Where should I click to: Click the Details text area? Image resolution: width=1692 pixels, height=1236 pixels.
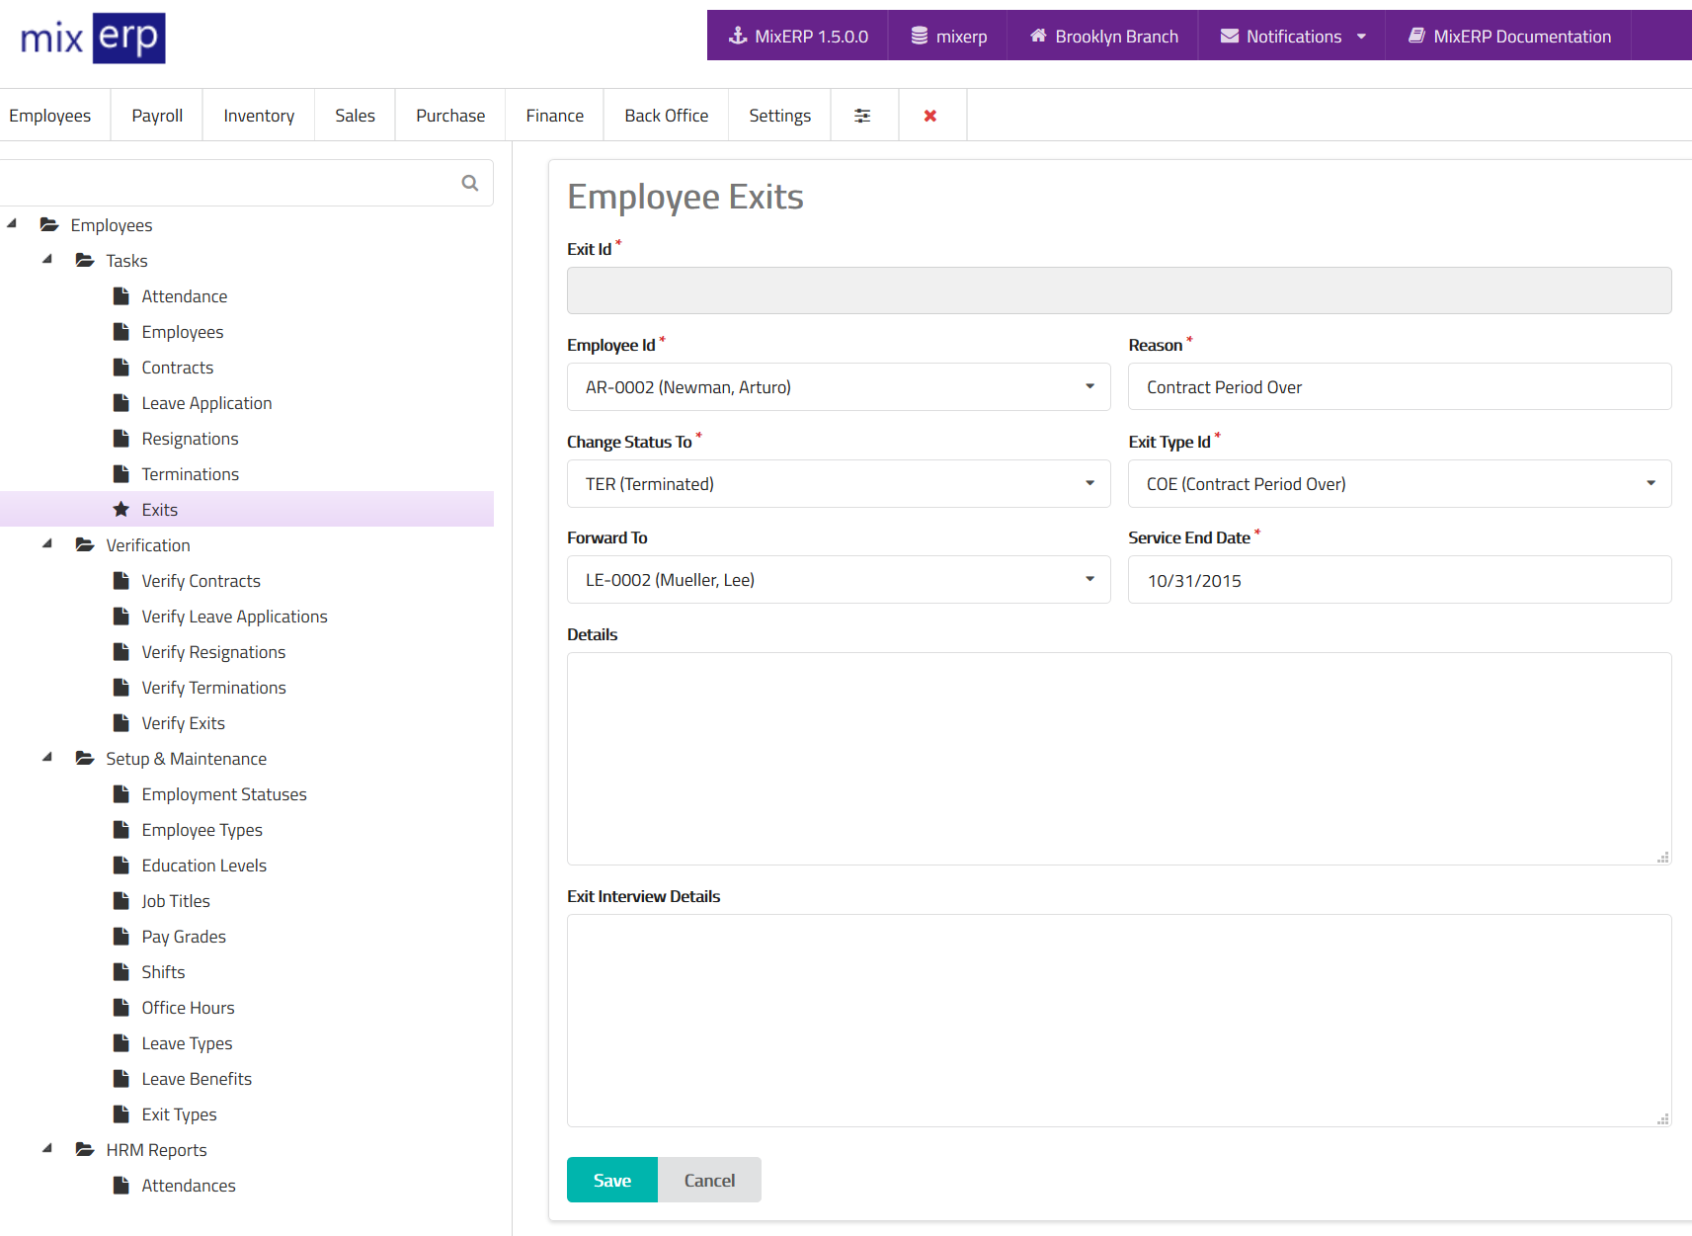1119,759
